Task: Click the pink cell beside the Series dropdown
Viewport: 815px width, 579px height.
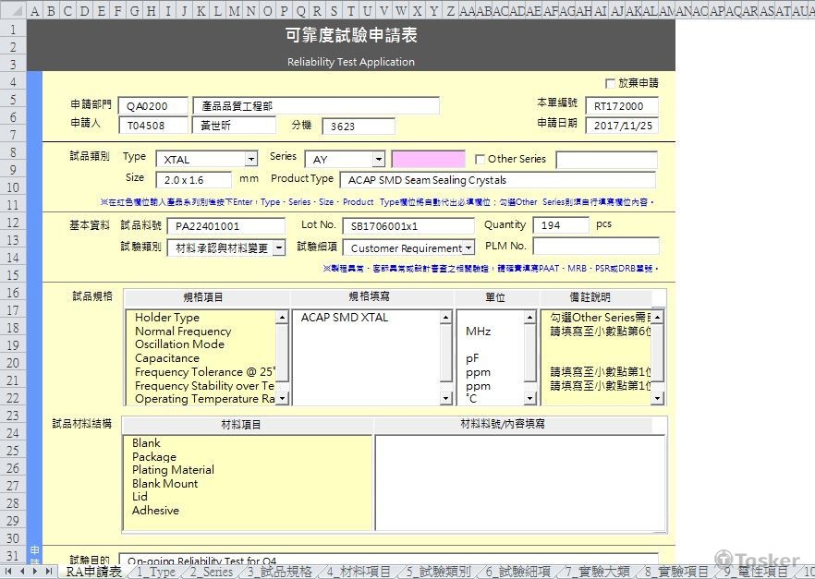Action: [x=427, y=158]
